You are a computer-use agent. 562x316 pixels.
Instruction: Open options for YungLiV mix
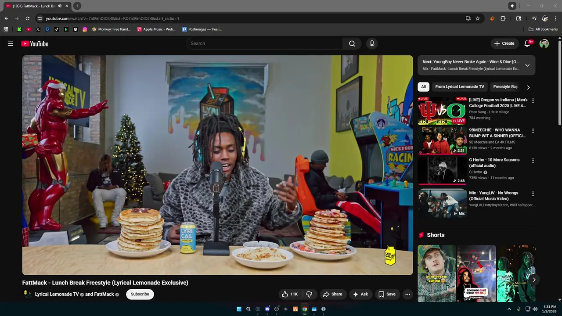click(533, 194)
